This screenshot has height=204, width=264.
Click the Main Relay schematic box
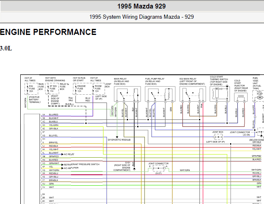pos(127,94)
